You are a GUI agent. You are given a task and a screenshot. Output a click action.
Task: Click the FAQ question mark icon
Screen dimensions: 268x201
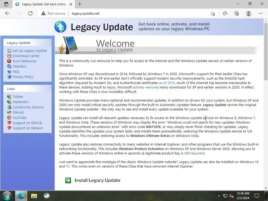pyautogui.click(x=9, y=71)
